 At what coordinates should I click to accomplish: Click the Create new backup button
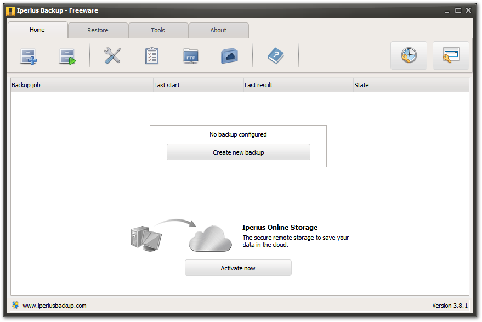point(238,152)
